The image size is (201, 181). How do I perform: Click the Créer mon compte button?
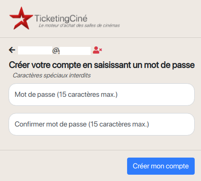161,166
